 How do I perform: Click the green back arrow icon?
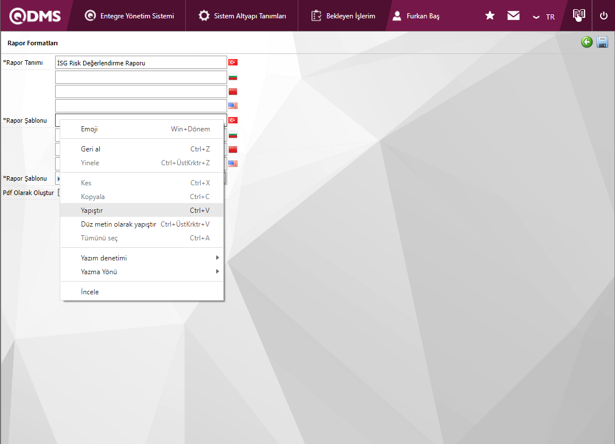[587, 42]
